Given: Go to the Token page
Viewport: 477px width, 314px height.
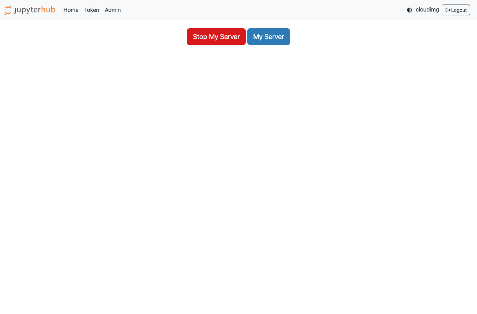Looking at the screenshot, I should coord(91,10).
